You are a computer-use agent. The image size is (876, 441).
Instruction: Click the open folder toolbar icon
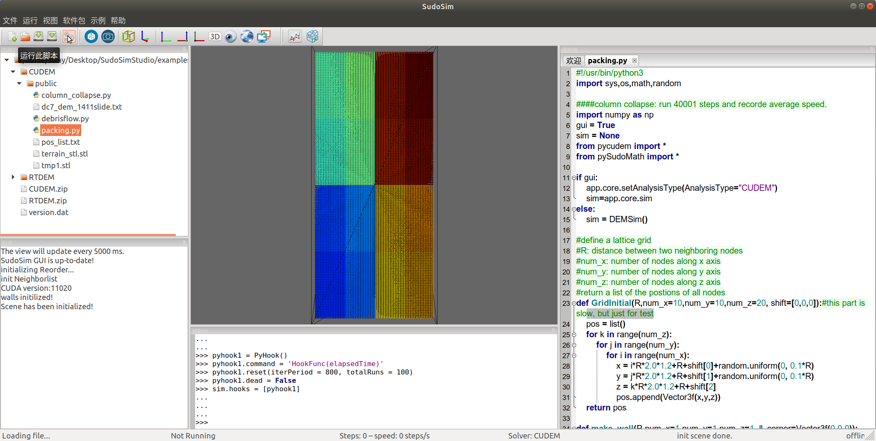25,37
